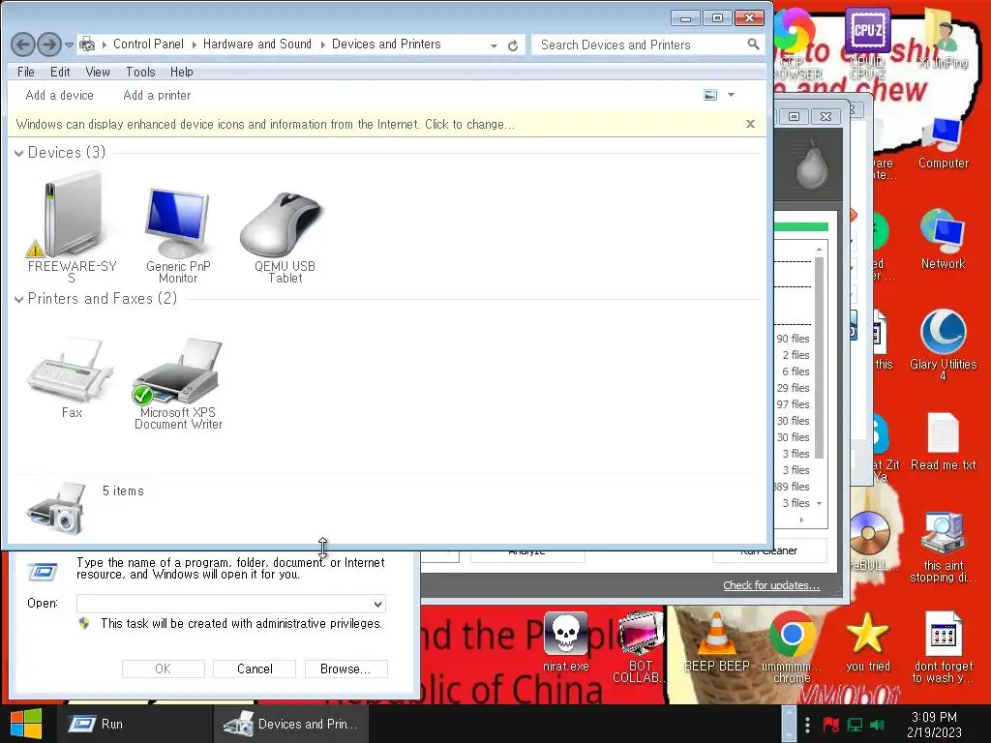Collapse the Devices (3) group

point(19,153)
